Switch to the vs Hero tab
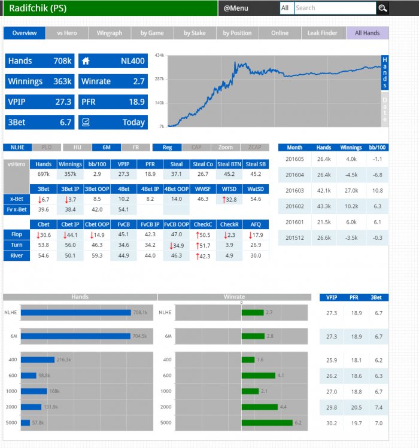 pos(67,33)
